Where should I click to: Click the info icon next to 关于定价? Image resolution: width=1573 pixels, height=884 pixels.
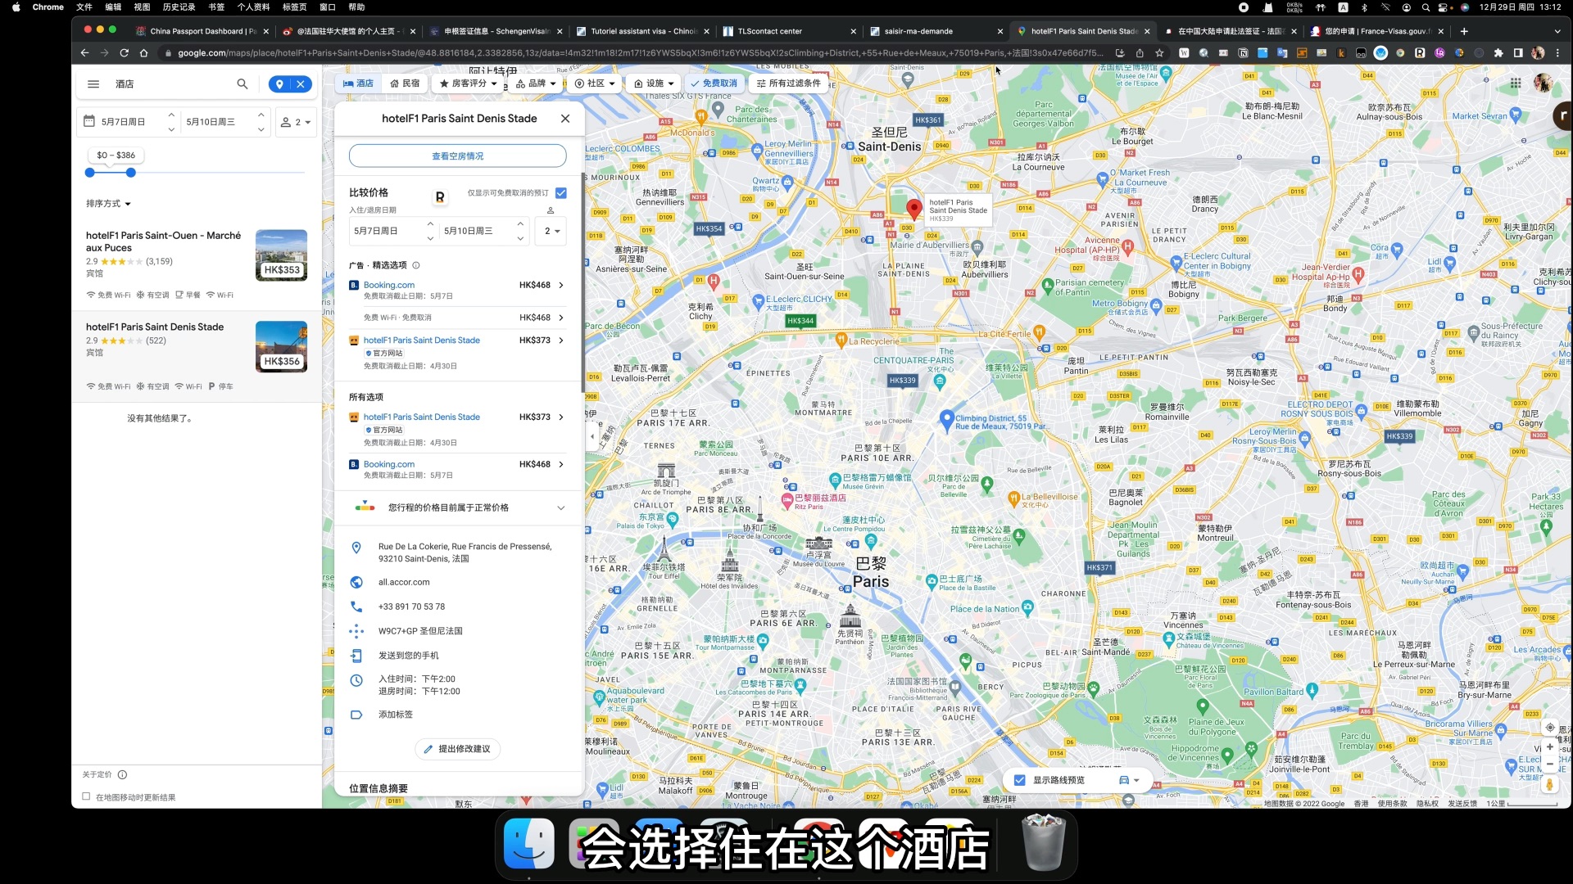[x=122, y=775]
